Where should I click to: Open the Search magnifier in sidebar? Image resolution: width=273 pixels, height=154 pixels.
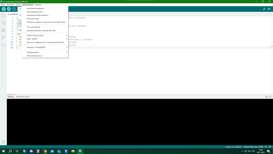click(3, 45)
